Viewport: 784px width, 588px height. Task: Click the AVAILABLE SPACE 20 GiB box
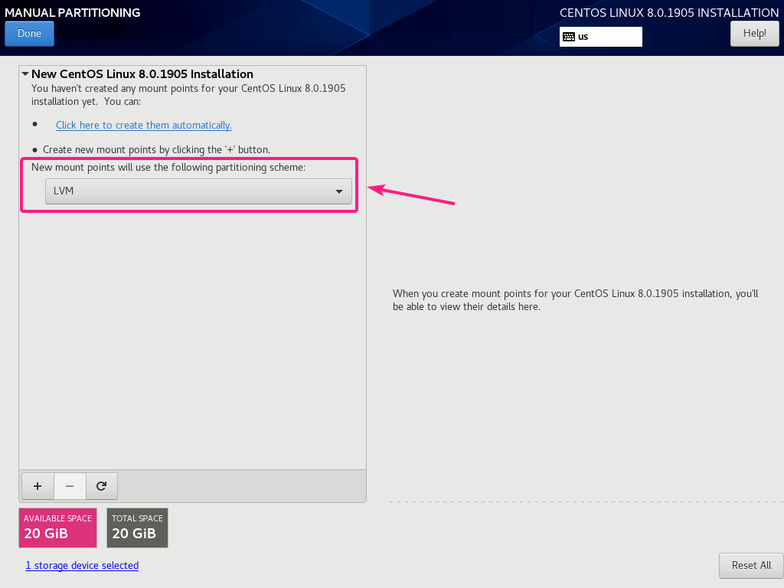coord(57,528)
